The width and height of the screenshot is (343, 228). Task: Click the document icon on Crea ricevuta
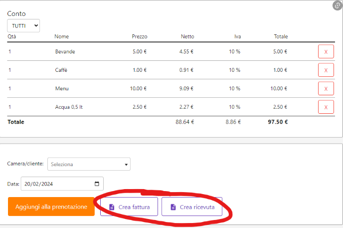(x=173, y=207)
